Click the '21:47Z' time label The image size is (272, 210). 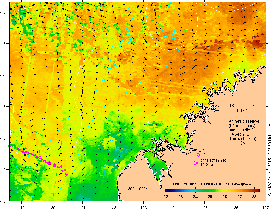click(x=240, y=110)
